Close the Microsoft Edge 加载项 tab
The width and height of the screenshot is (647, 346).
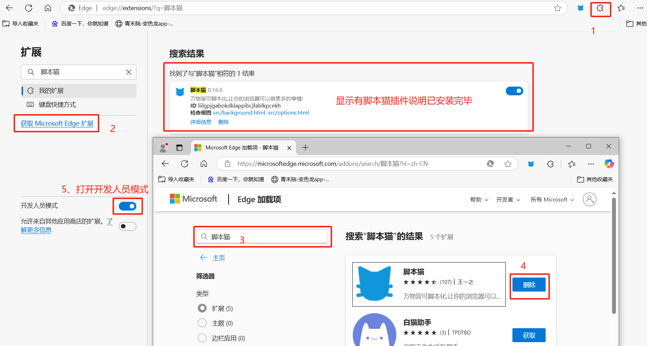(289, 148)
